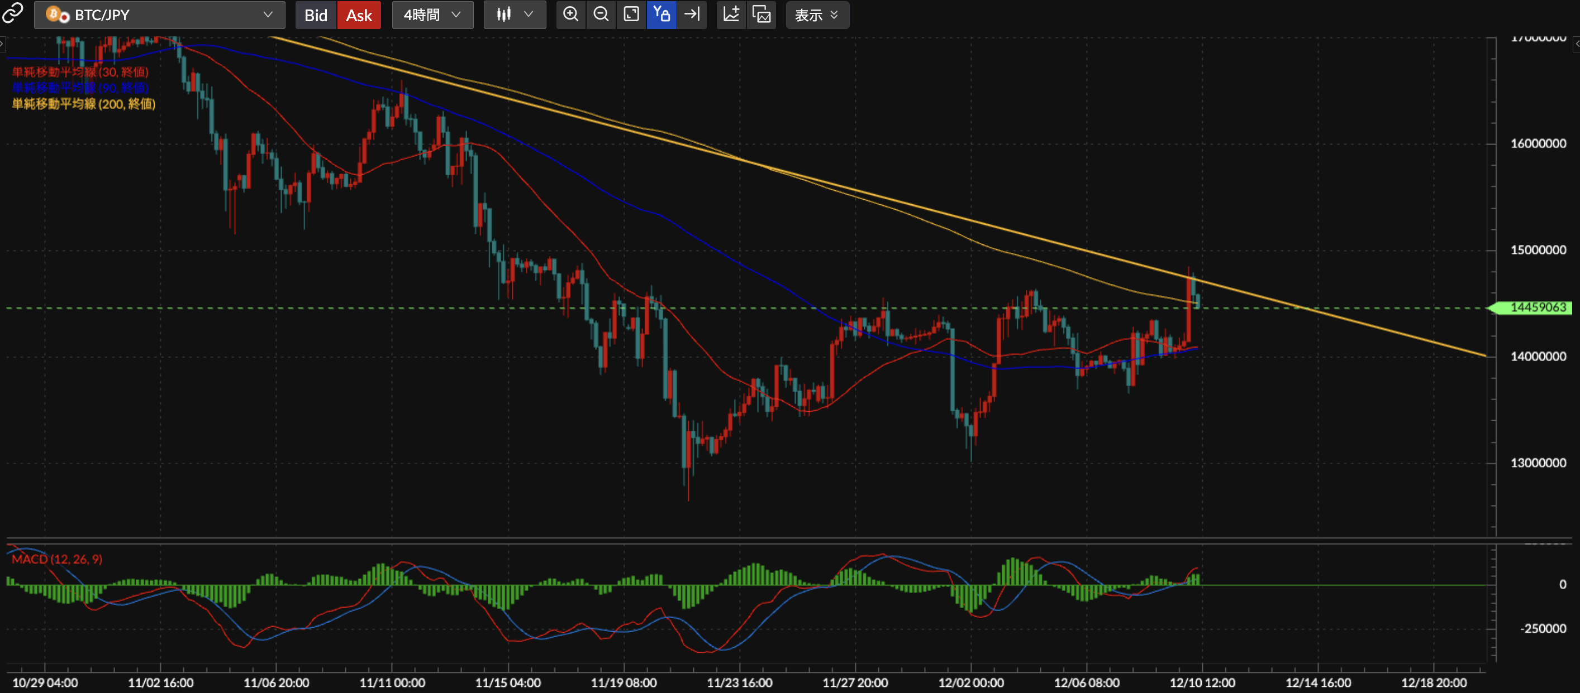Open the BTC/JPY symbol dropdown

click(x=159, y=15)
